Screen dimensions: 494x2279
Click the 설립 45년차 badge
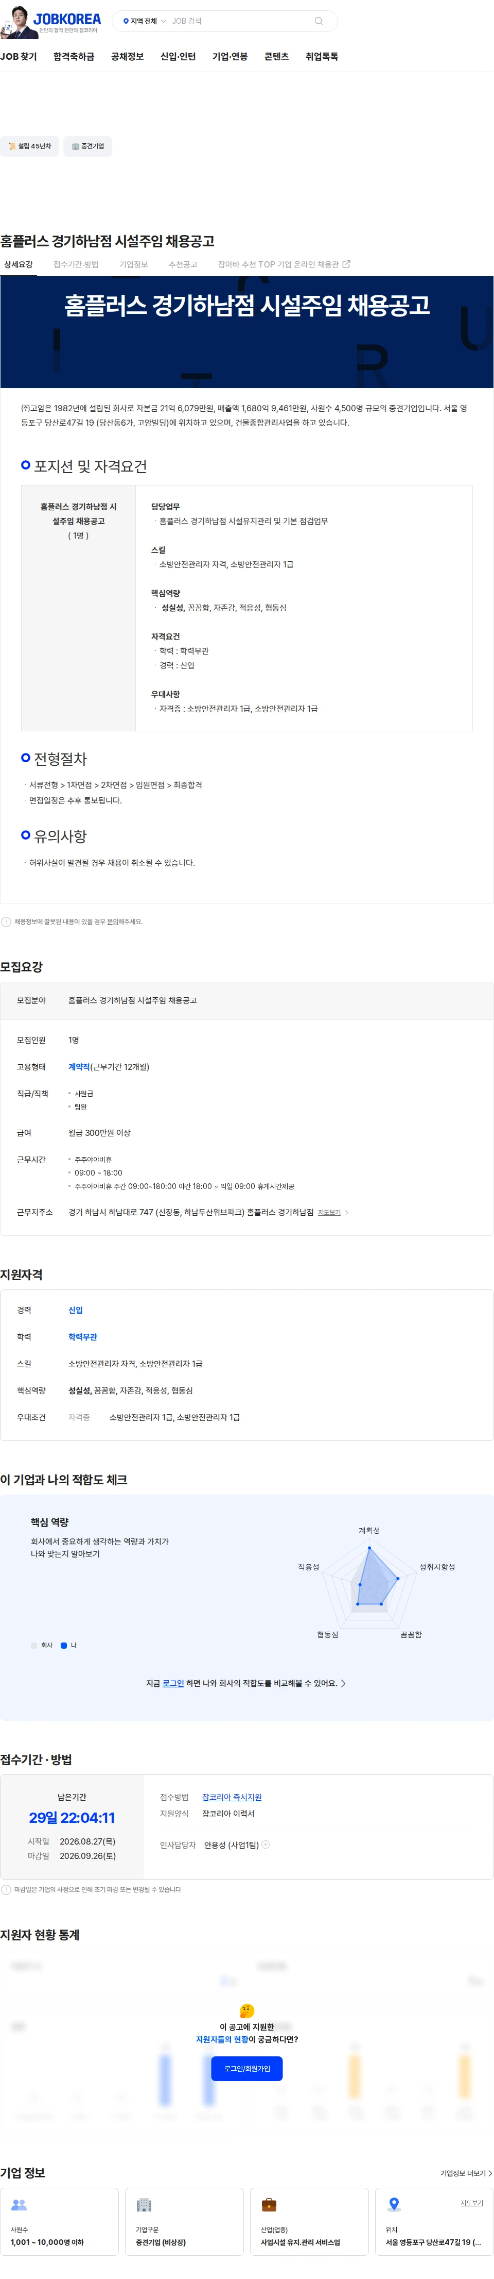tap(29, 146)
